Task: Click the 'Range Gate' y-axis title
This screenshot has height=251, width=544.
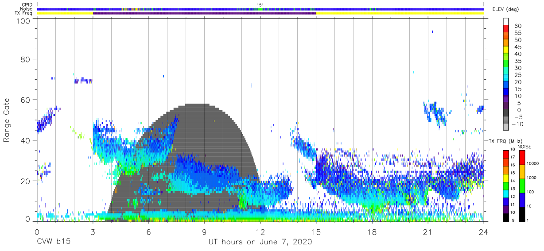Action: tap(7, 120)
